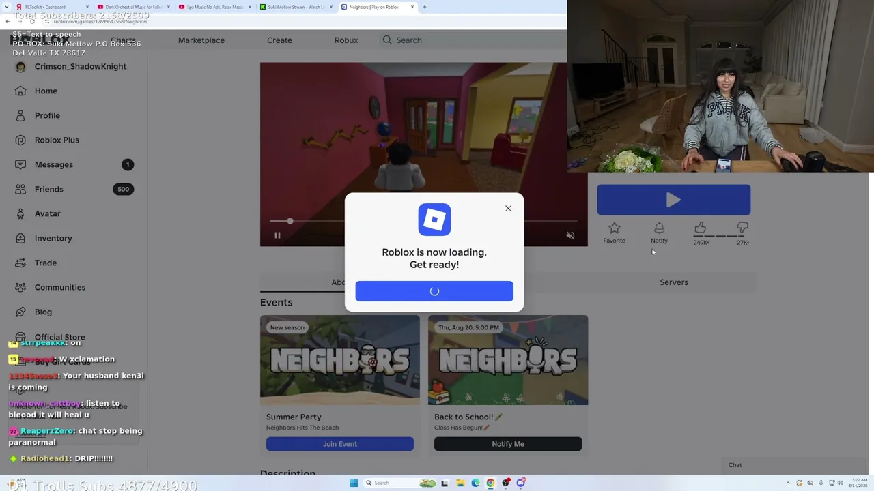
Task: Click the Friends count badge showing 500
Action: (x=123, y=189)
